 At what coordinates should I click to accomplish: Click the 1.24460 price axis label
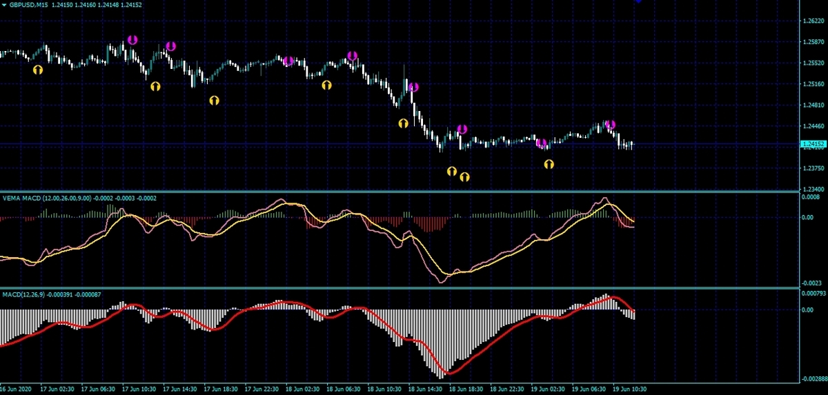(x=814, y=126)
